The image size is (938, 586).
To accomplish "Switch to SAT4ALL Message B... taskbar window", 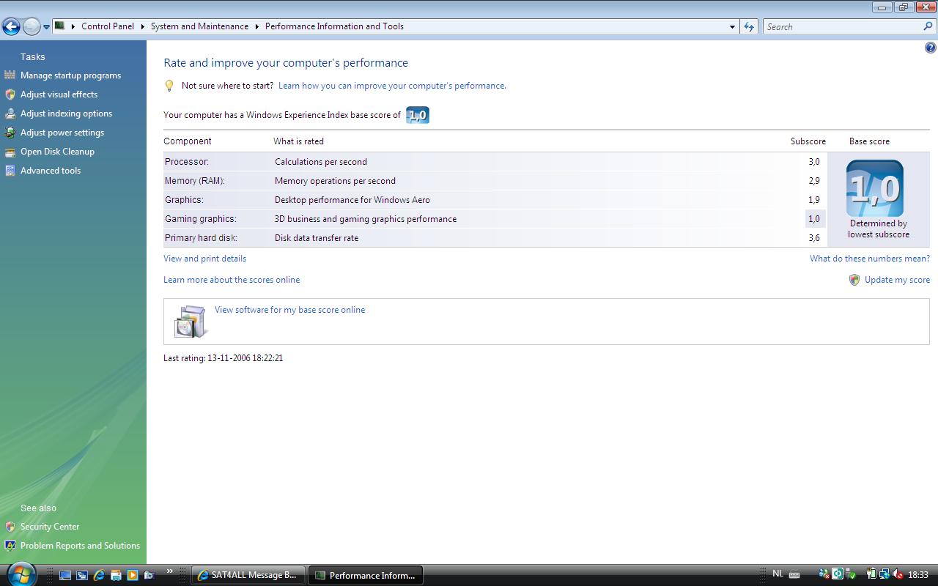I will (247, 575).
